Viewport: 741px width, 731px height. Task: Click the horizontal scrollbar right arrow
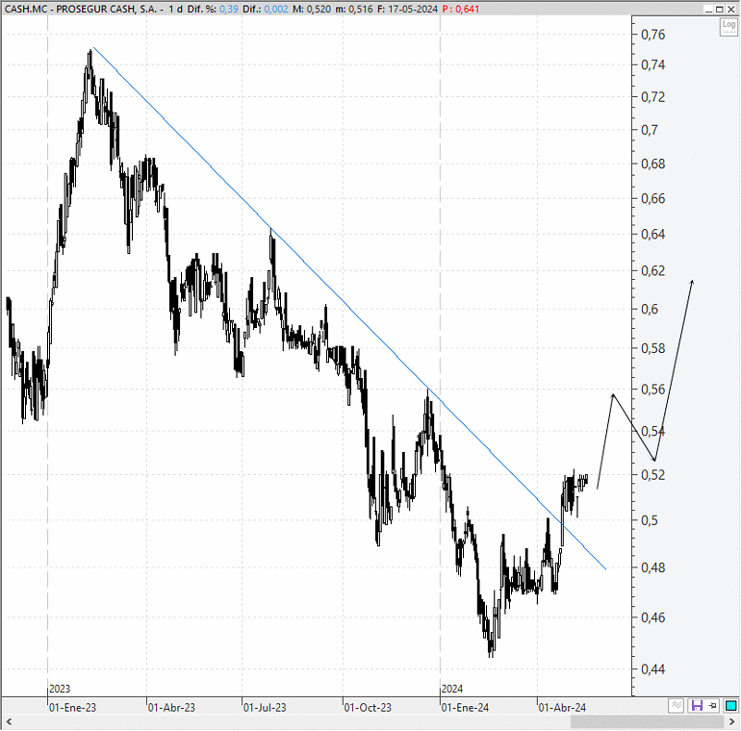[x=732, y=721]
